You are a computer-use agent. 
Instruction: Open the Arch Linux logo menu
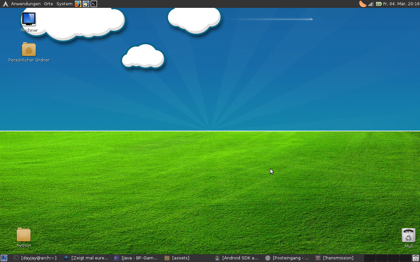(5, 4)
